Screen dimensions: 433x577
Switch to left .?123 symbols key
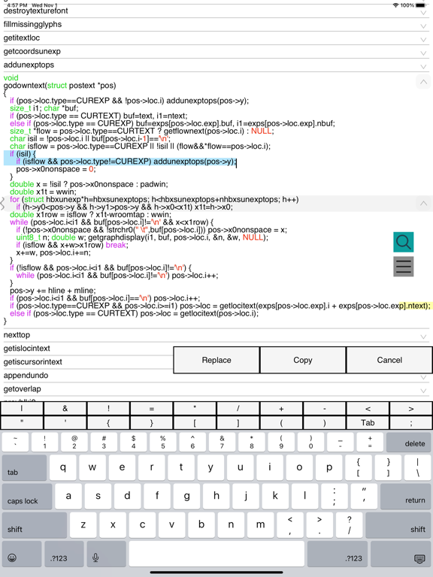coord(64,554)
